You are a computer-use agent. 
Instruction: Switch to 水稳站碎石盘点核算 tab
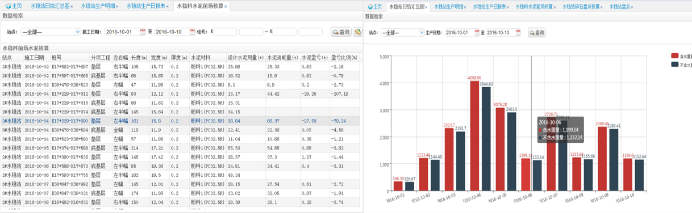pos(581,7)
